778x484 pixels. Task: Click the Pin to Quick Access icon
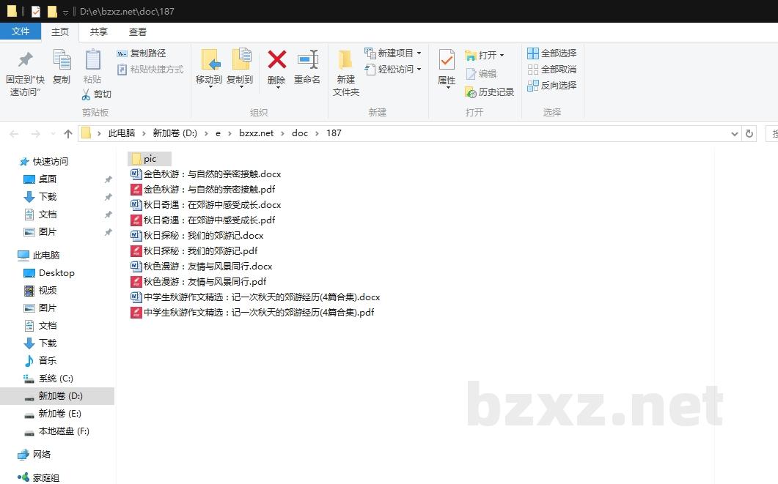25,60
